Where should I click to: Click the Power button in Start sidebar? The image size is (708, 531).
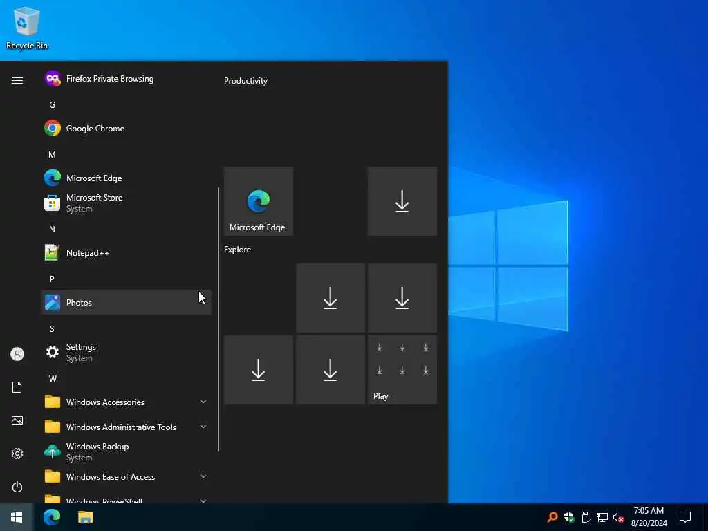(x=17, y=487)
